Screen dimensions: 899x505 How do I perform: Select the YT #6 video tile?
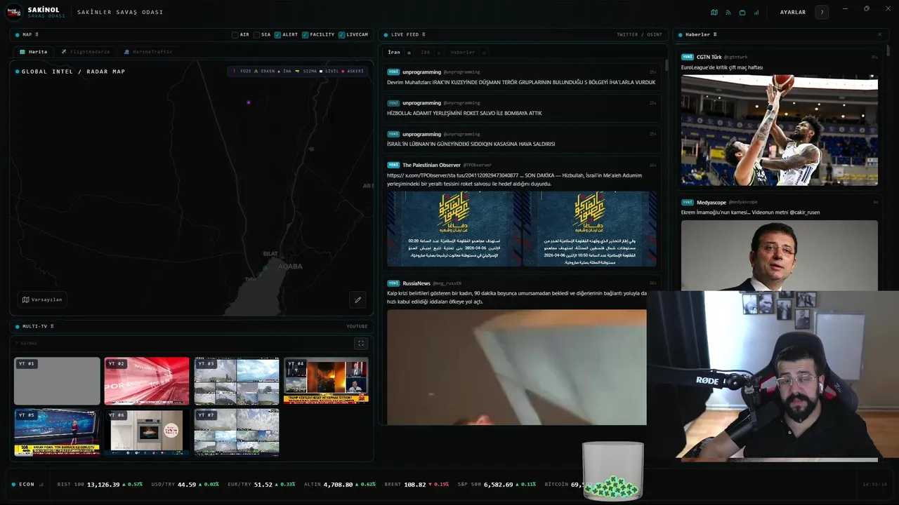pos(147,433)
